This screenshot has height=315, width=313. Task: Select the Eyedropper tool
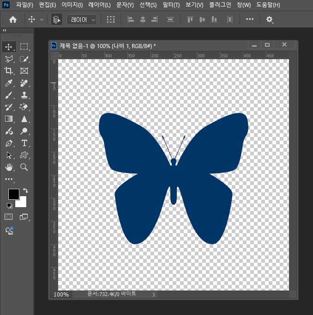pyautogui.click(x=9, y=83)
